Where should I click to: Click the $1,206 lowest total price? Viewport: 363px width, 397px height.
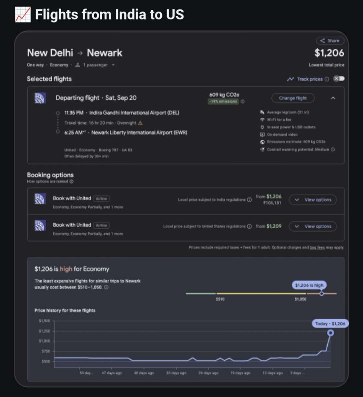coord(329,53)
